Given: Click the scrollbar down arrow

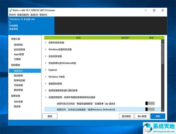Looking at the screenshot, I should coord(163,110).
